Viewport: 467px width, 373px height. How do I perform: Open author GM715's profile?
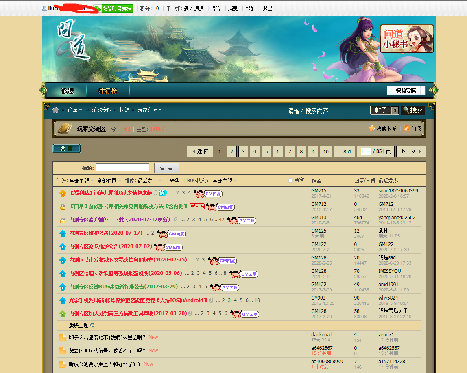pos(319,190)
